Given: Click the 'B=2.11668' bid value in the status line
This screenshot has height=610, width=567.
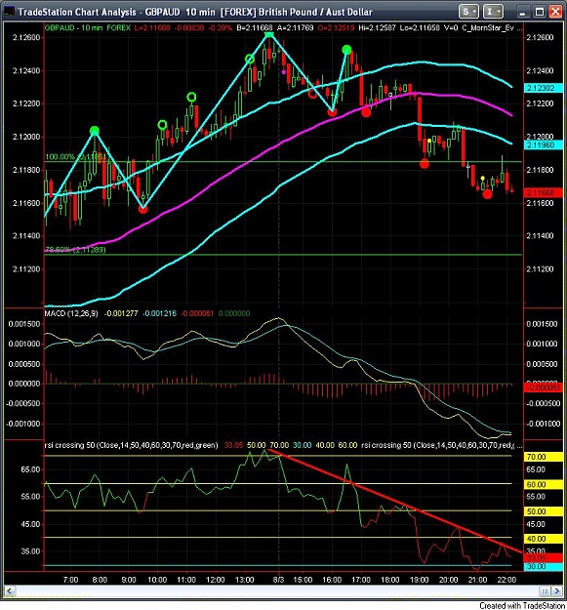Looking at the screenshot, I should [x=255, y=28].
